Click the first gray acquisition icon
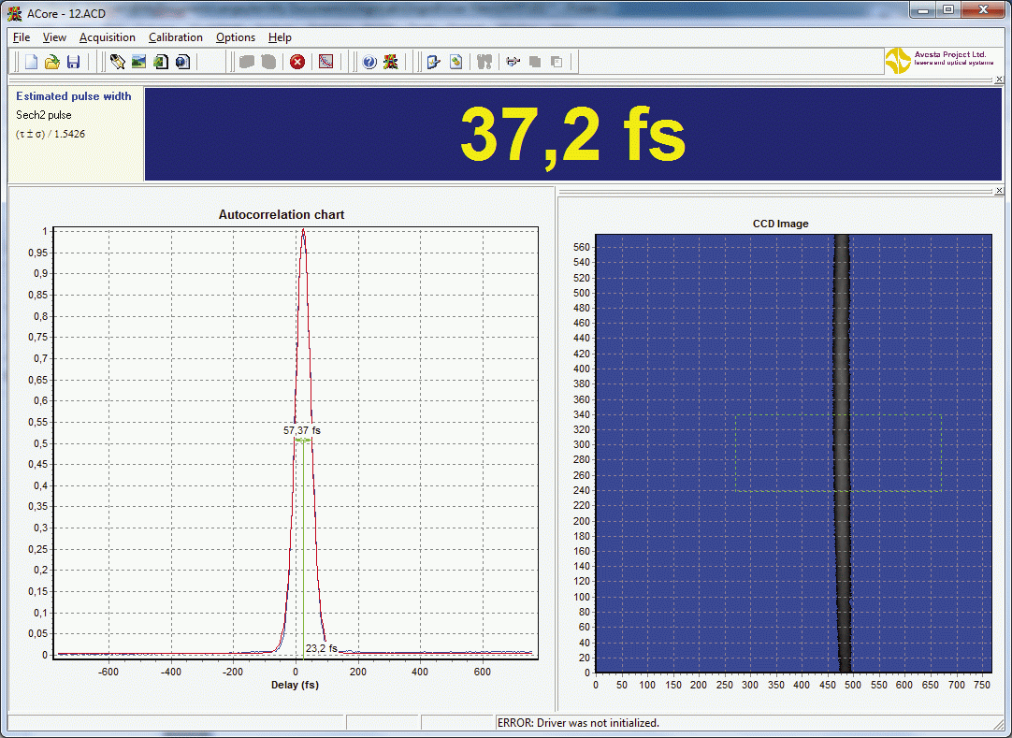This screenshot has height=738, width=1012. (x=247, y=62)
